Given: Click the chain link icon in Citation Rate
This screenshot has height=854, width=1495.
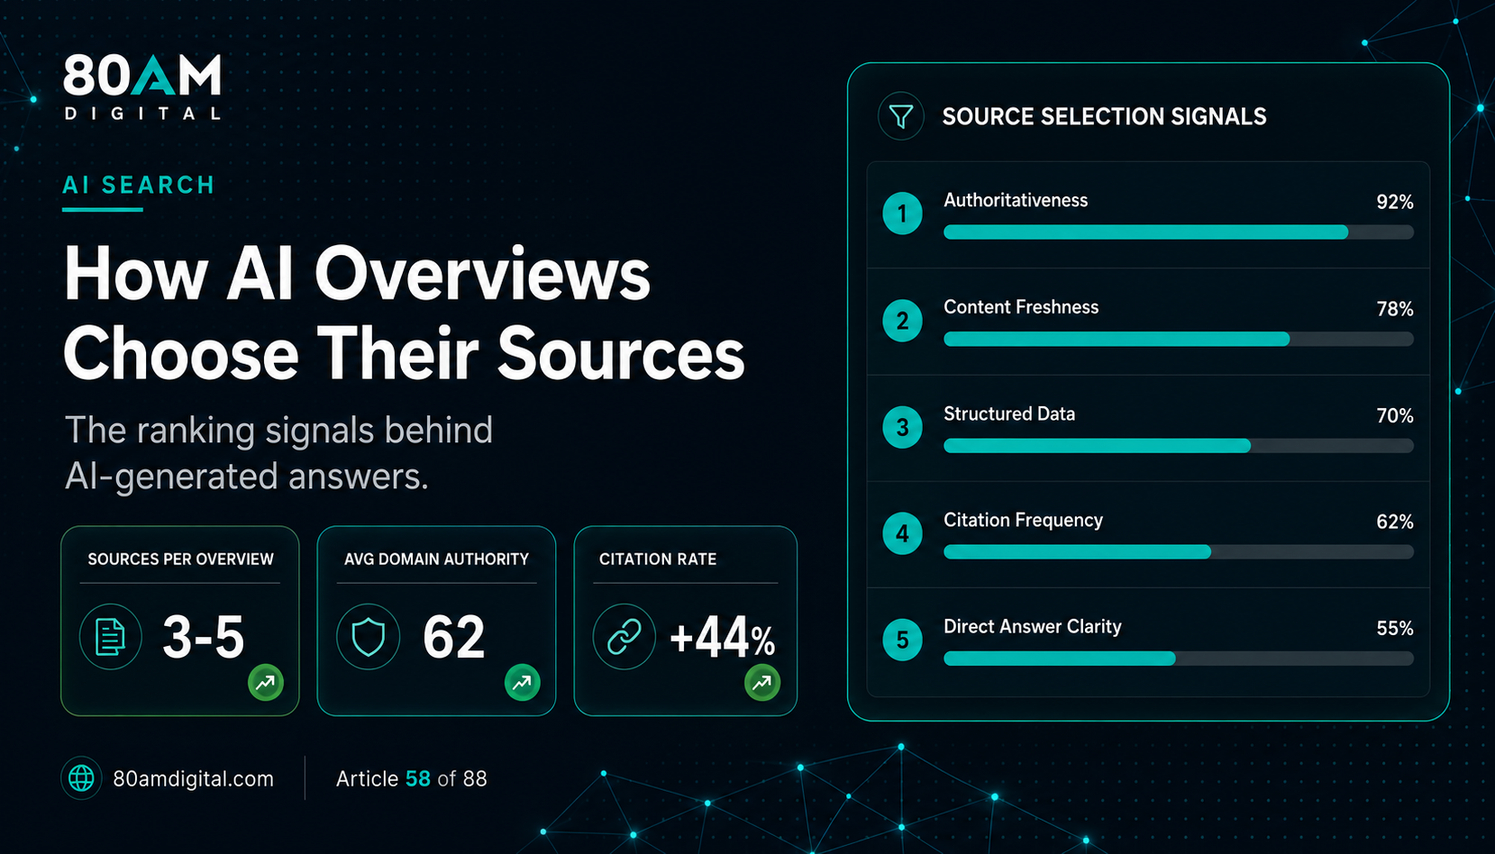Looking at the screenshot, I should click(x=624, y=637).
